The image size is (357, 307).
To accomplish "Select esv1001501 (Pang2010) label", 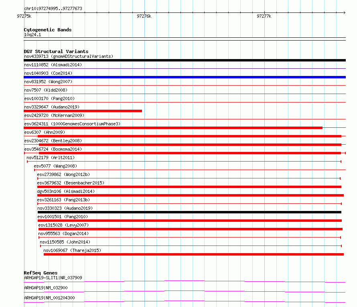I will tap(63, 217).
